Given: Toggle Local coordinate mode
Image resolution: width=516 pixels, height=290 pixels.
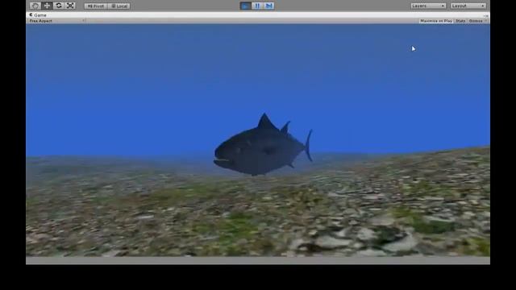Looking at the screenshot, I should pyautogui.click(x=119, y=6).
